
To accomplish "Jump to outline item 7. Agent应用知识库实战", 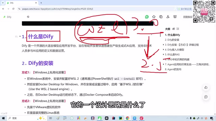I will click(x=188, y=64).
